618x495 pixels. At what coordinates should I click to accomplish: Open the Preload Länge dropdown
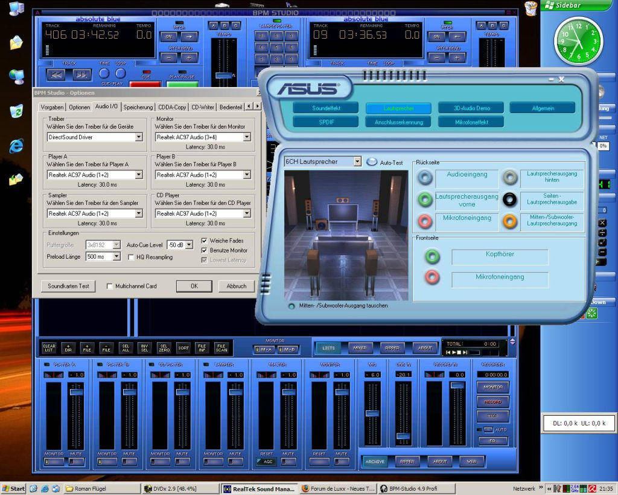tap(116, 256)
